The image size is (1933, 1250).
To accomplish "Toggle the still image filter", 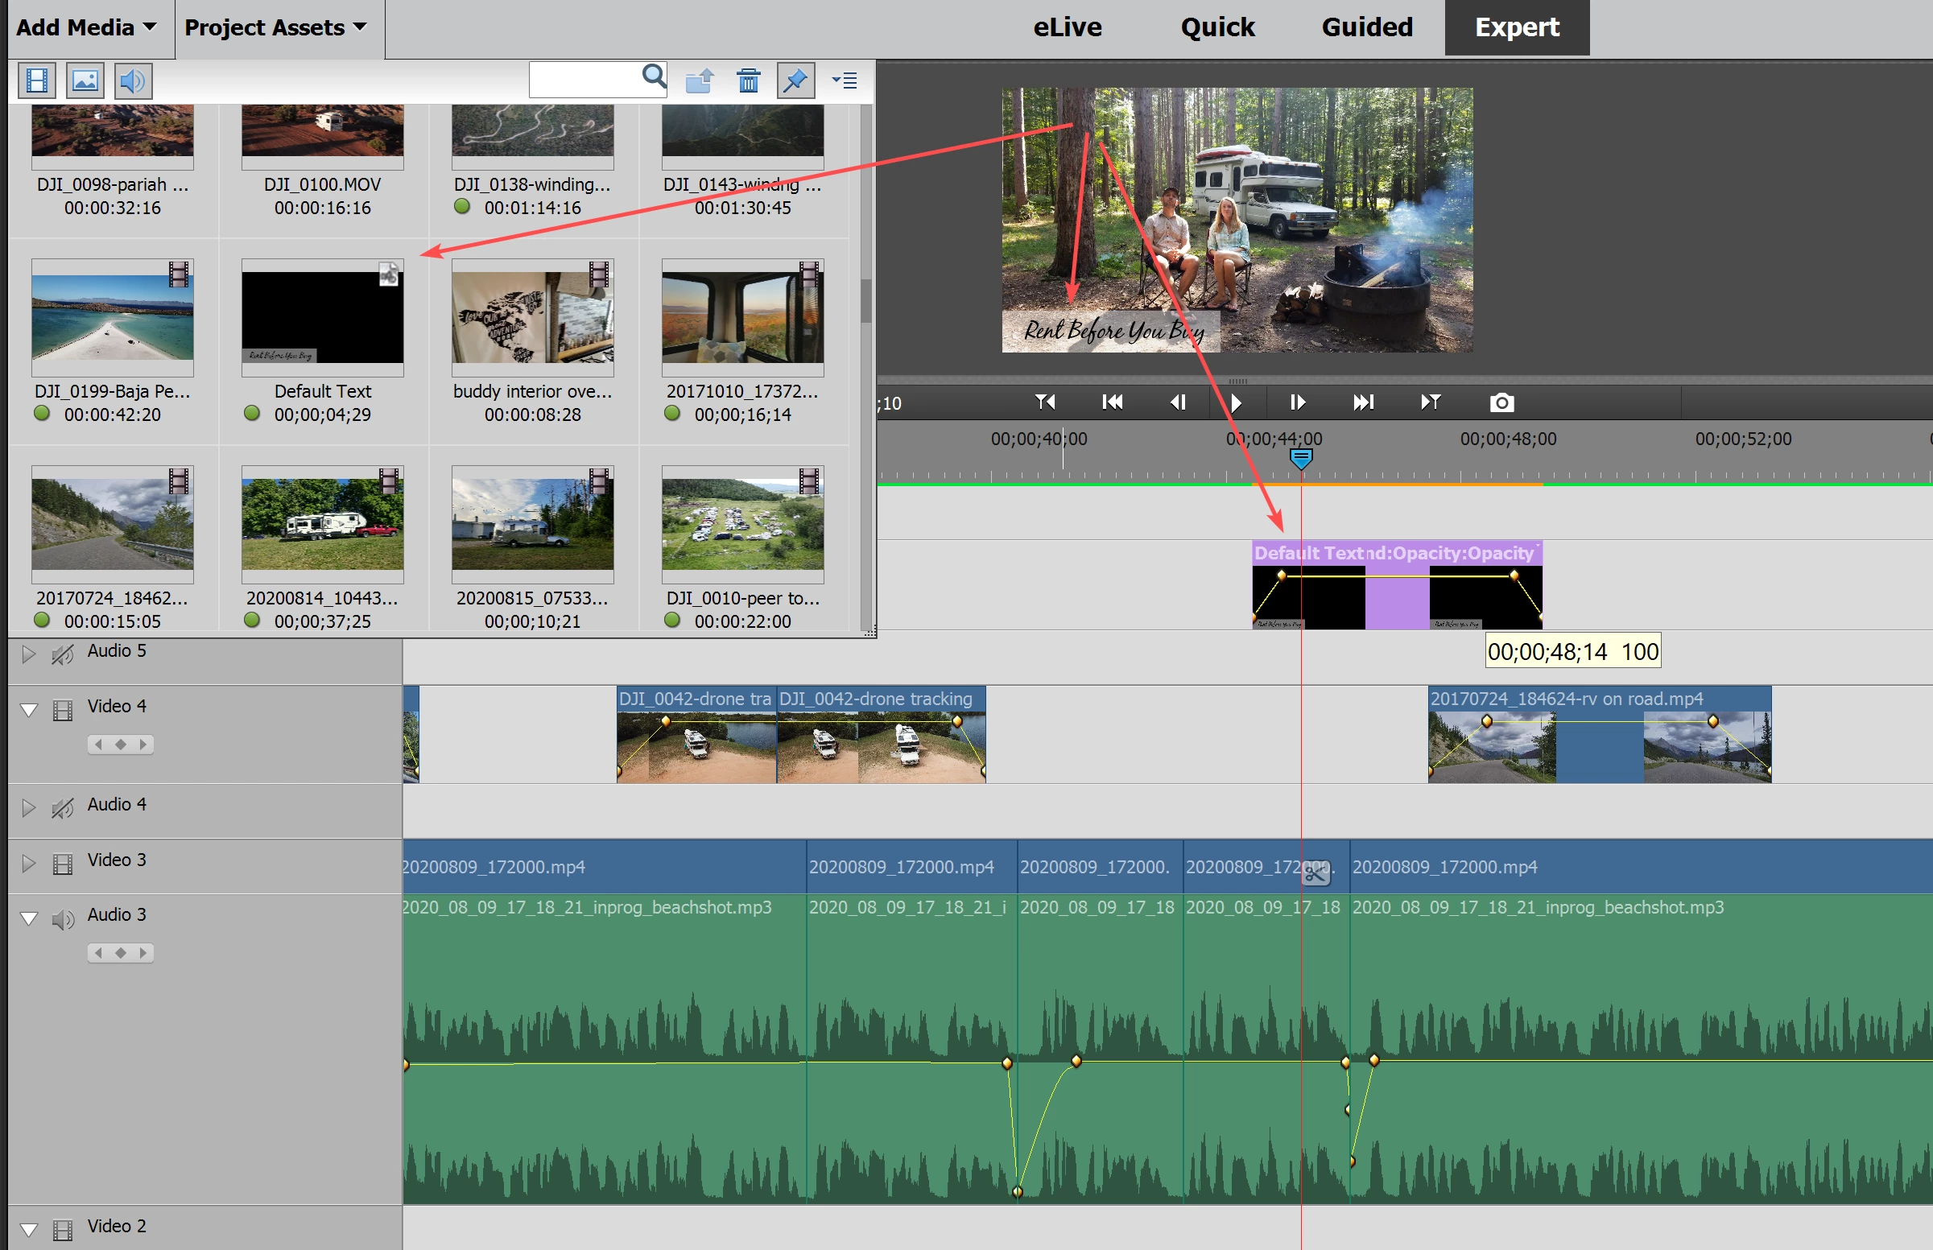I will click(x=85, y=80).
